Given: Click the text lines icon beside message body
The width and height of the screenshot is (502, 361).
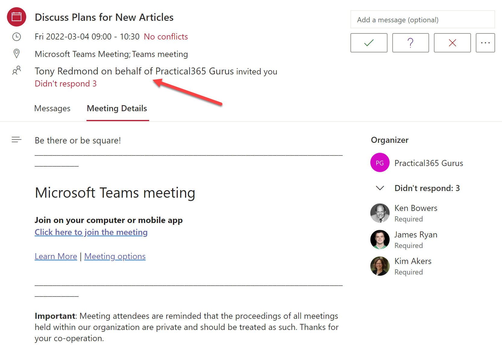Looking at the screenshot, I should (x=17, y=140).
